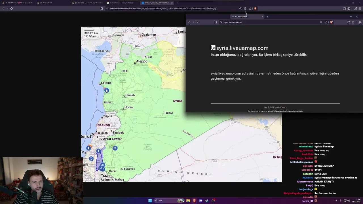This screenshot has height=204, width=363.
Task: Select the 'Bir dakika lütfen...' tab
Action: 247,16
